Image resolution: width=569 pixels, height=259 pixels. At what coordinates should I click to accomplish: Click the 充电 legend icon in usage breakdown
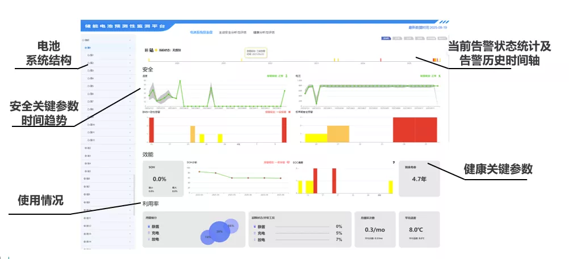click(x=148, y=233)
